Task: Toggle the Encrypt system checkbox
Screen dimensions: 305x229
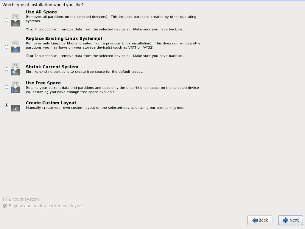Action: click(x=5, y=199)
